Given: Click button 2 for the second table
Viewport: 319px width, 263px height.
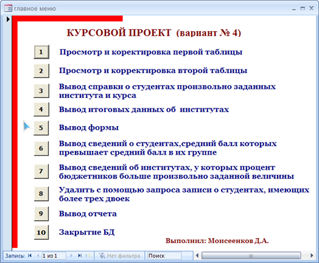Looking at the screenshot, I should click(41, 71).
